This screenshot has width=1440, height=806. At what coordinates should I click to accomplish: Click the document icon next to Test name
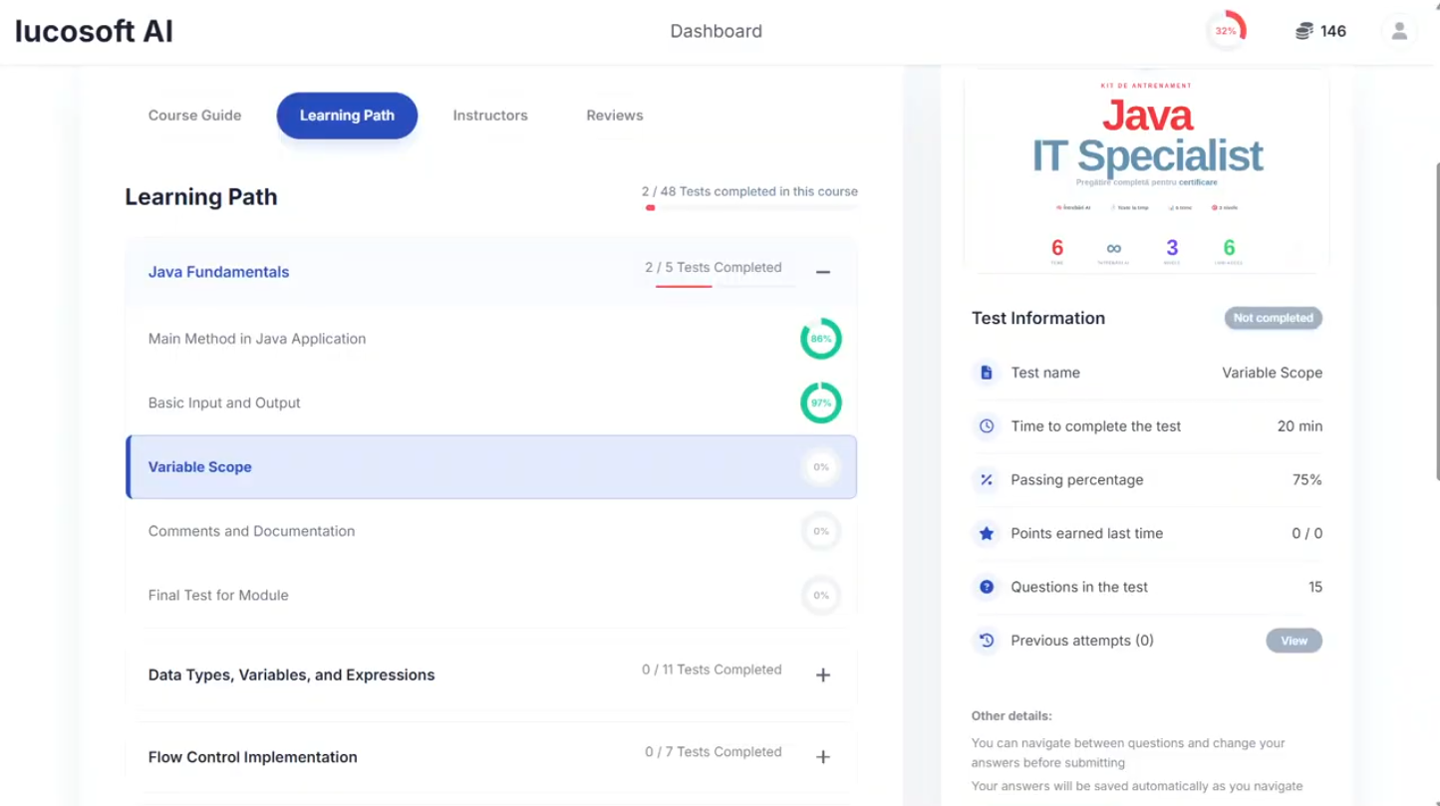(x=986, y=372)
